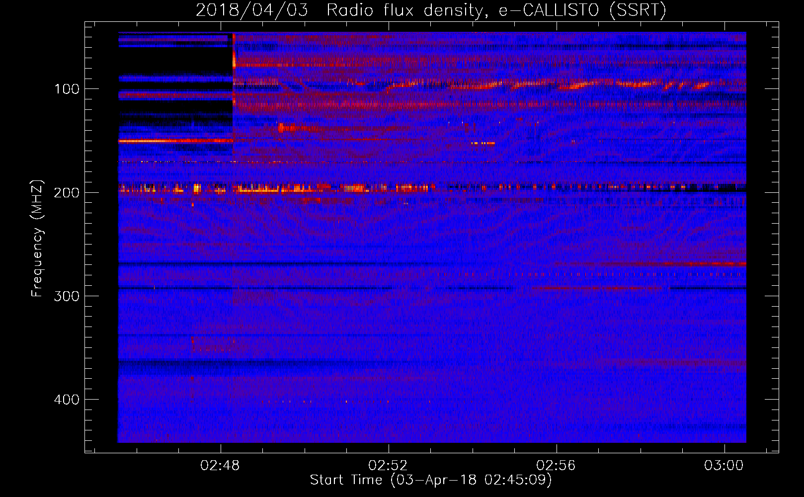This screenshot has height=497, width=804.
Task: Click the 'Frequency (MHZ)' axis label
Action: tap(37, 239)
